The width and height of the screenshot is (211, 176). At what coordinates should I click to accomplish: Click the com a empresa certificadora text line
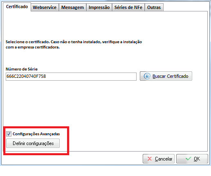33,47
